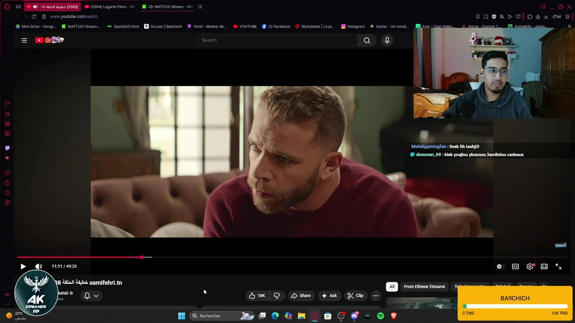Open Microsoft Edge from the taskbar
The width and height of the screenshot is (575, 323).
click(x=275, y=316)
